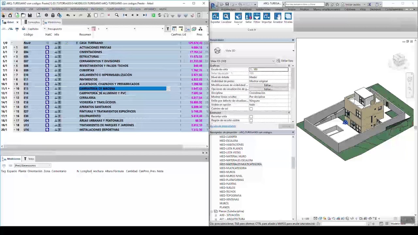Expand the A00 - SITUACIÓN tree node
Screen dimensions: 418x235
pyautogui.click(x=216, y=215)
